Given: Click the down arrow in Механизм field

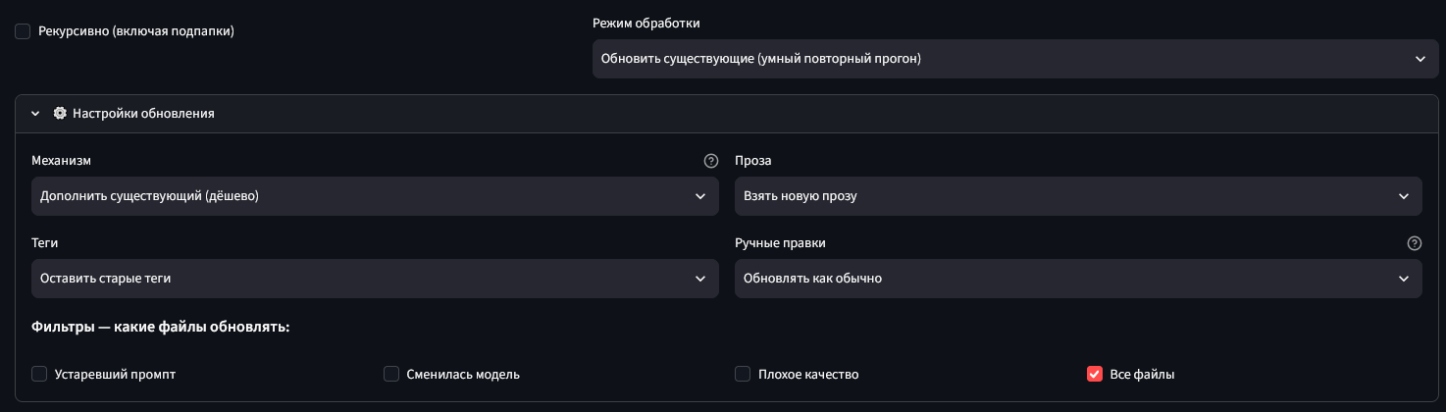Looking at the screenshot, I should [x=700, y=196].
